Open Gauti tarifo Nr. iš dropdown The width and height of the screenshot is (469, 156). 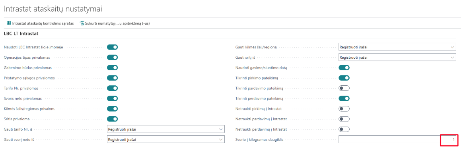pos(166,129)
